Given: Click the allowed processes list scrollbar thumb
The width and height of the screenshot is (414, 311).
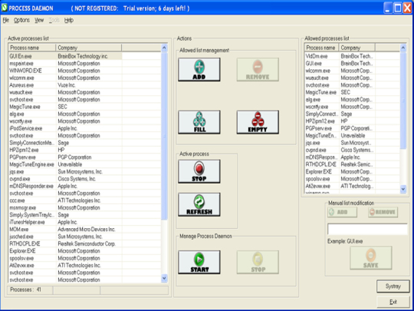Looking at the screenshot, I should 403,101.
